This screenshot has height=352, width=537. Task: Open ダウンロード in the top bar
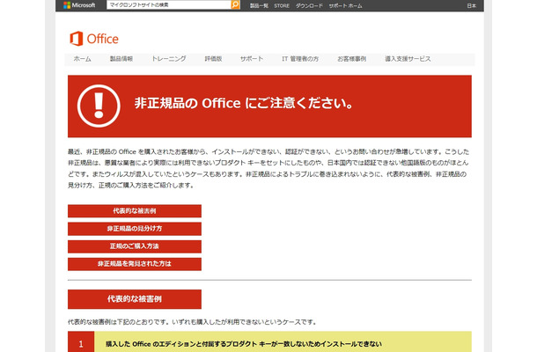[x=309, y=6]
